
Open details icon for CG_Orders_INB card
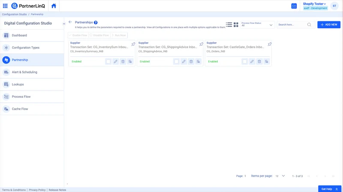coord(266,61)
